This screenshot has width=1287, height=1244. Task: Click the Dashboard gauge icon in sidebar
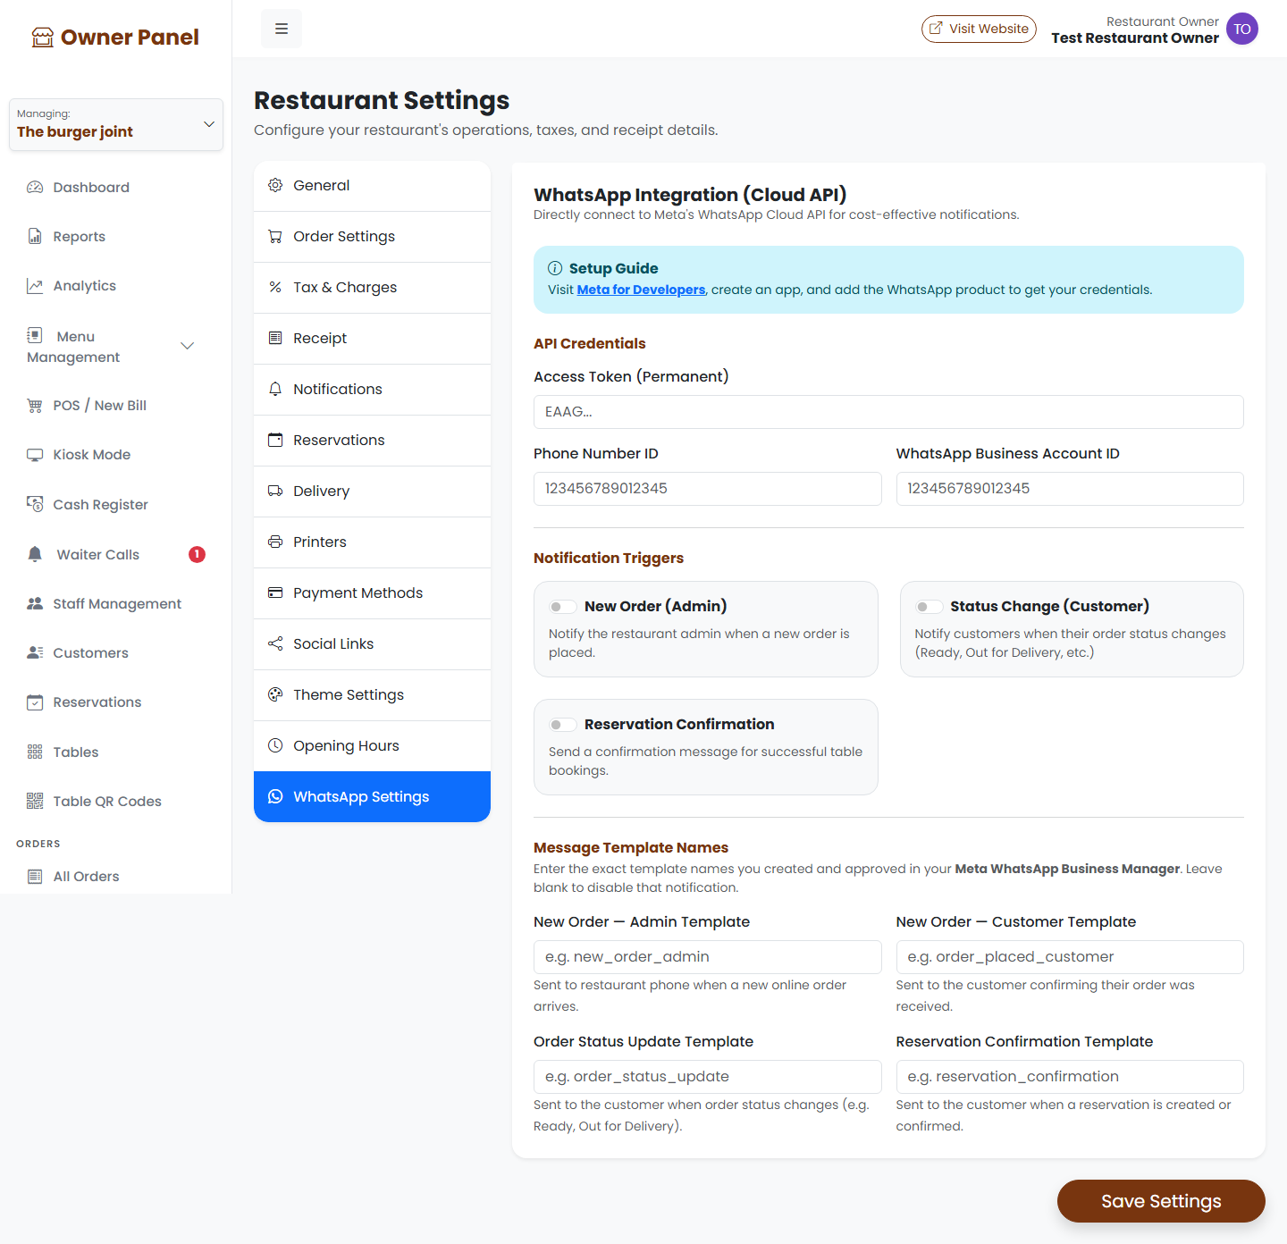(x=35, y=188)
